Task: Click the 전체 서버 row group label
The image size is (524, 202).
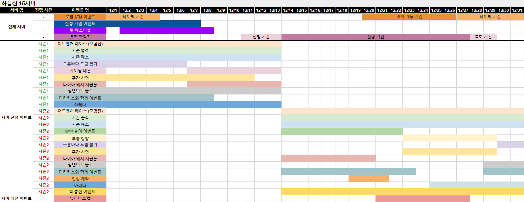Action: pos(17,27)
